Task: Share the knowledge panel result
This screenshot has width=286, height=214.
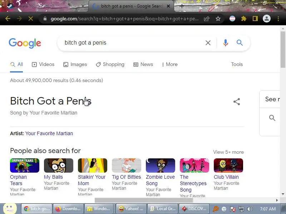Action: (237, 102)
